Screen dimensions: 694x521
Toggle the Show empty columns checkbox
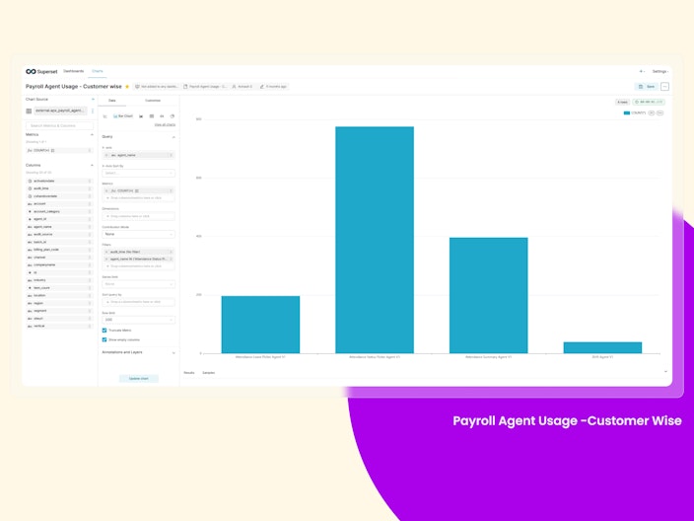[x=104, y=339]
